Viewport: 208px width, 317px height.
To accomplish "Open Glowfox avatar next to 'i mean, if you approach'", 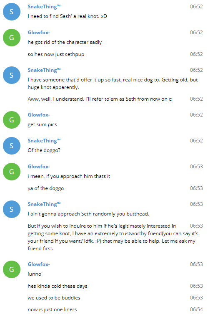I will click(12, 172).
